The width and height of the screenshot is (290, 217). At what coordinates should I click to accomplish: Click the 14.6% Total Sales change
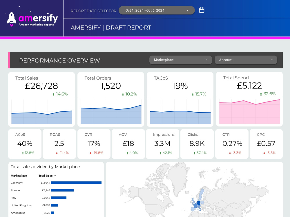tap(60, 94)
